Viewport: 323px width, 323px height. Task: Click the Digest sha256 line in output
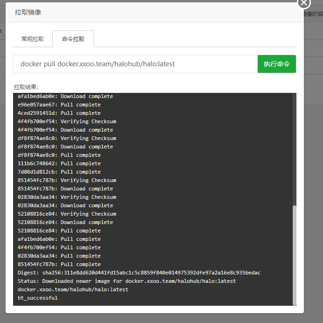click(x=139, y=273)
